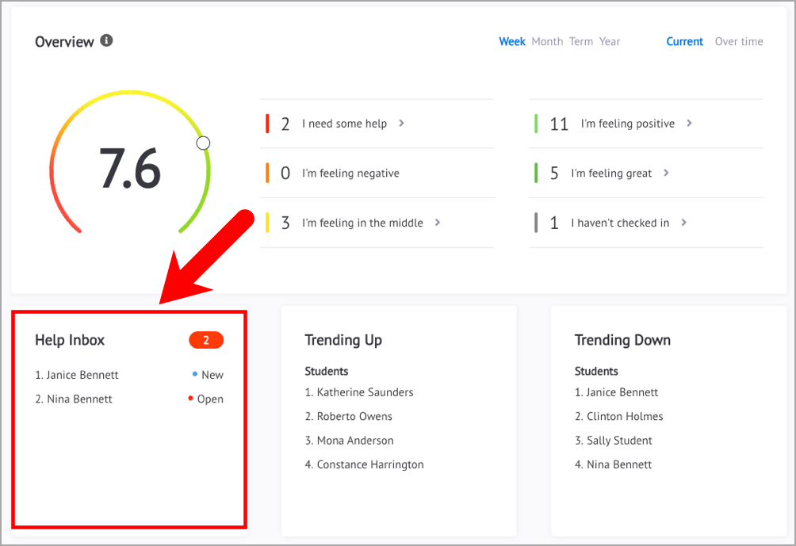The height and width of the screenshot is (546, 796).
Task: Click the gauge score handle circle
Action: coord(203,143)
